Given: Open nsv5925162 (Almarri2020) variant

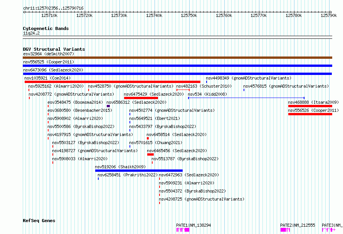Looking at the screenshot, I should [56, 86].
